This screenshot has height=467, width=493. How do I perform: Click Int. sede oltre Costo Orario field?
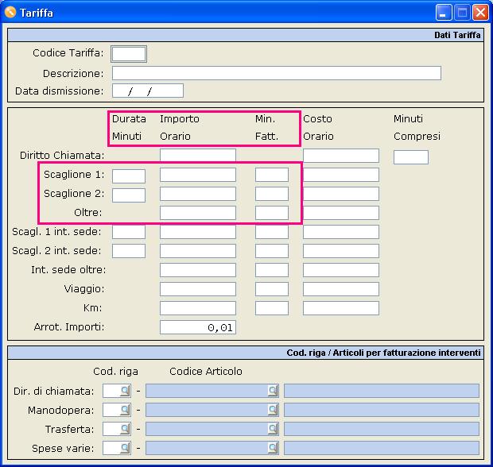click(x=341, y=270)
